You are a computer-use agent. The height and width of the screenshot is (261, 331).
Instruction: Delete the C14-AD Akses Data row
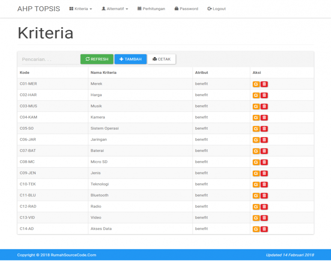(264, 229)
